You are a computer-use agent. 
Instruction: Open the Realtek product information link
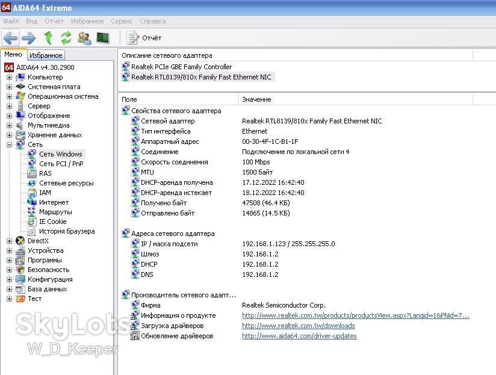pyautogui.click(x=356, y=315)
